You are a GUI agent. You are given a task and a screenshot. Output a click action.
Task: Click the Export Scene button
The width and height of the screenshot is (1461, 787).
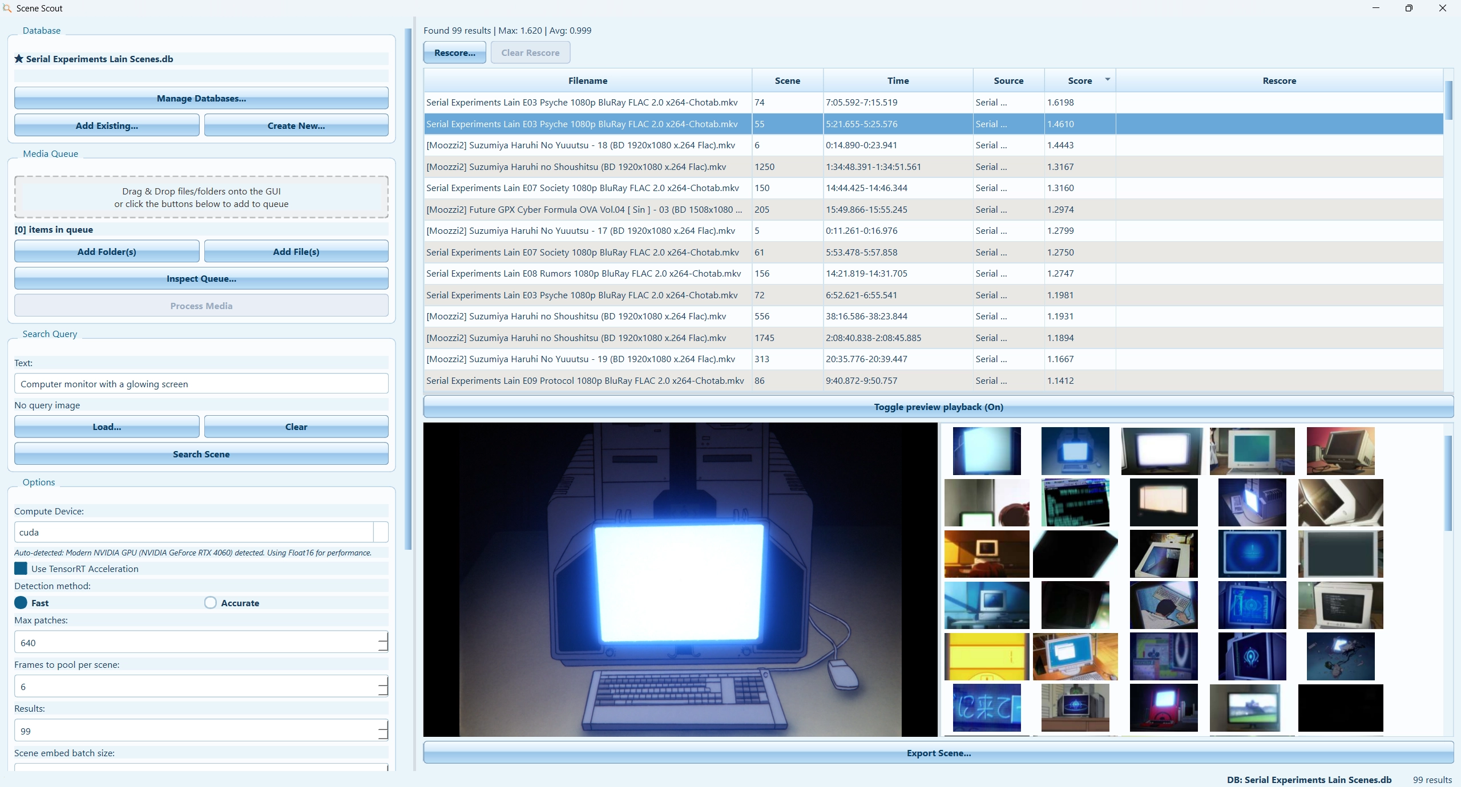pyautogui.click(x=938, y=753)
